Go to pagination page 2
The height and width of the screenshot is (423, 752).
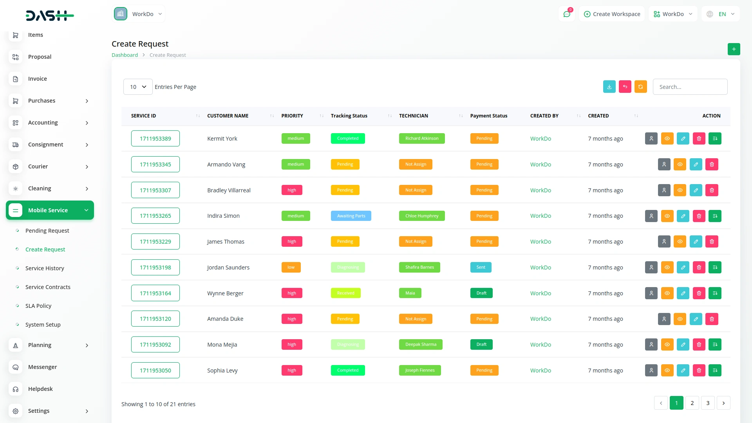692,403
